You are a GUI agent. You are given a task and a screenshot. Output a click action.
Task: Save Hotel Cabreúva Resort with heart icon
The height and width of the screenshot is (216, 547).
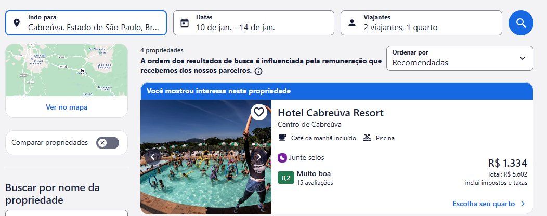click(258, 112)
